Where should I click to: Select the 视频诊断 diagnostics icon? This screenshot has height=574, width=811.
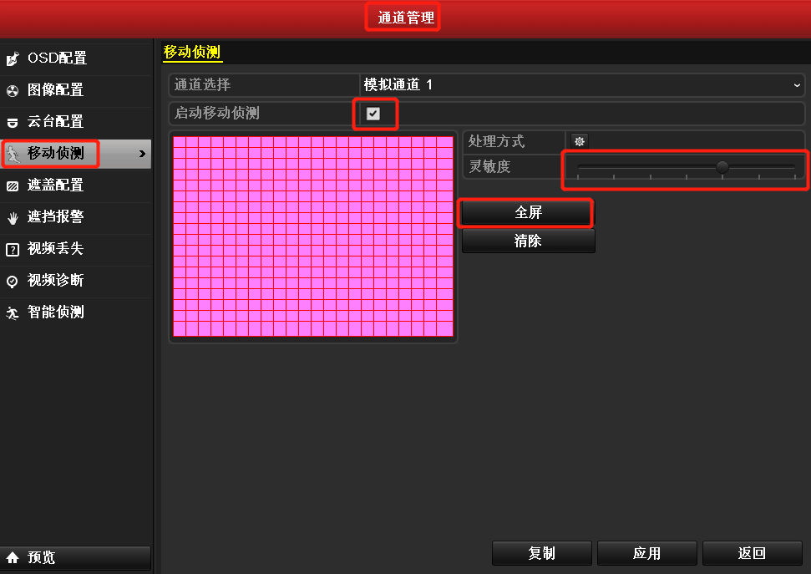point(13,281)
